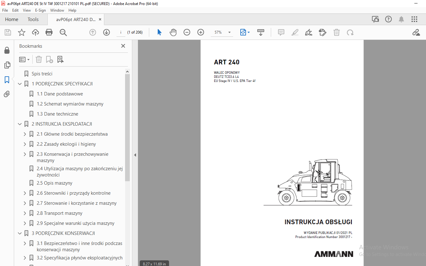Open the fit page options icon
Screen dimensions: 426x266
[245, 32]
